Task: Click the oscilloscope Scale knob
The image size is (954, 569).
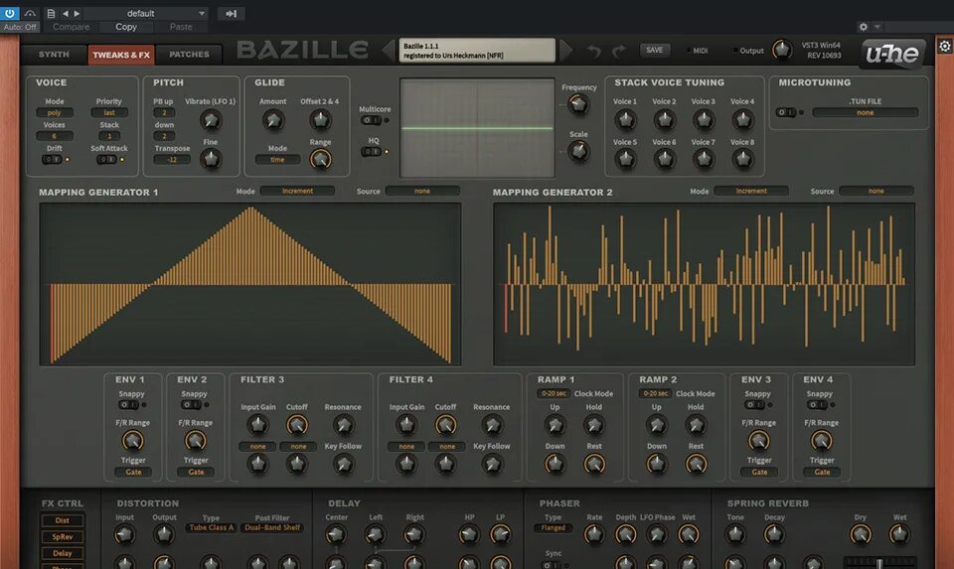Action: tap(578, 151)
